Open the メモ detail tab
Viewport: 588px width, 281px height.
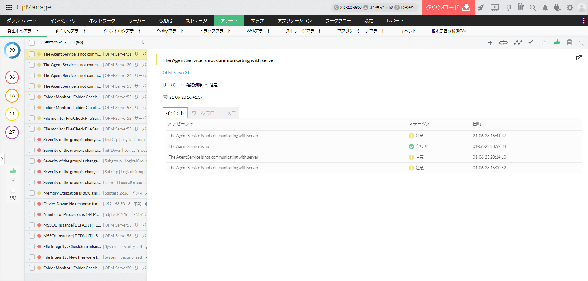point(231,113)
